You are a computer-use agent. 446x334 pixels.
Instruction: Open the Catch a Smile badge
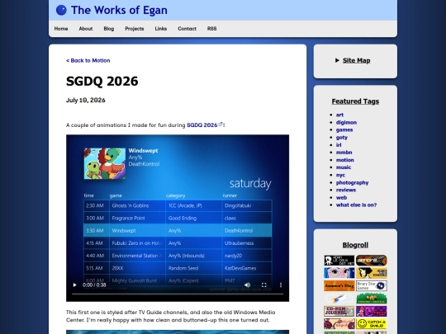372,324
